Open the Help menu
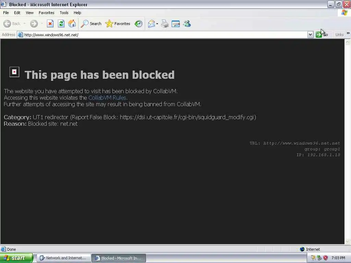 pyautogui.click(x=77, y=13)
